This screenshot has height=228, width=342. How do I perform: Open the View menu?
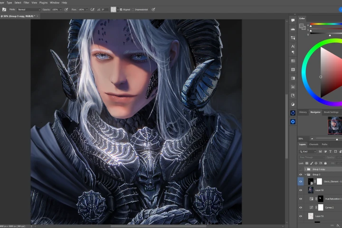(x=34, y=3)
